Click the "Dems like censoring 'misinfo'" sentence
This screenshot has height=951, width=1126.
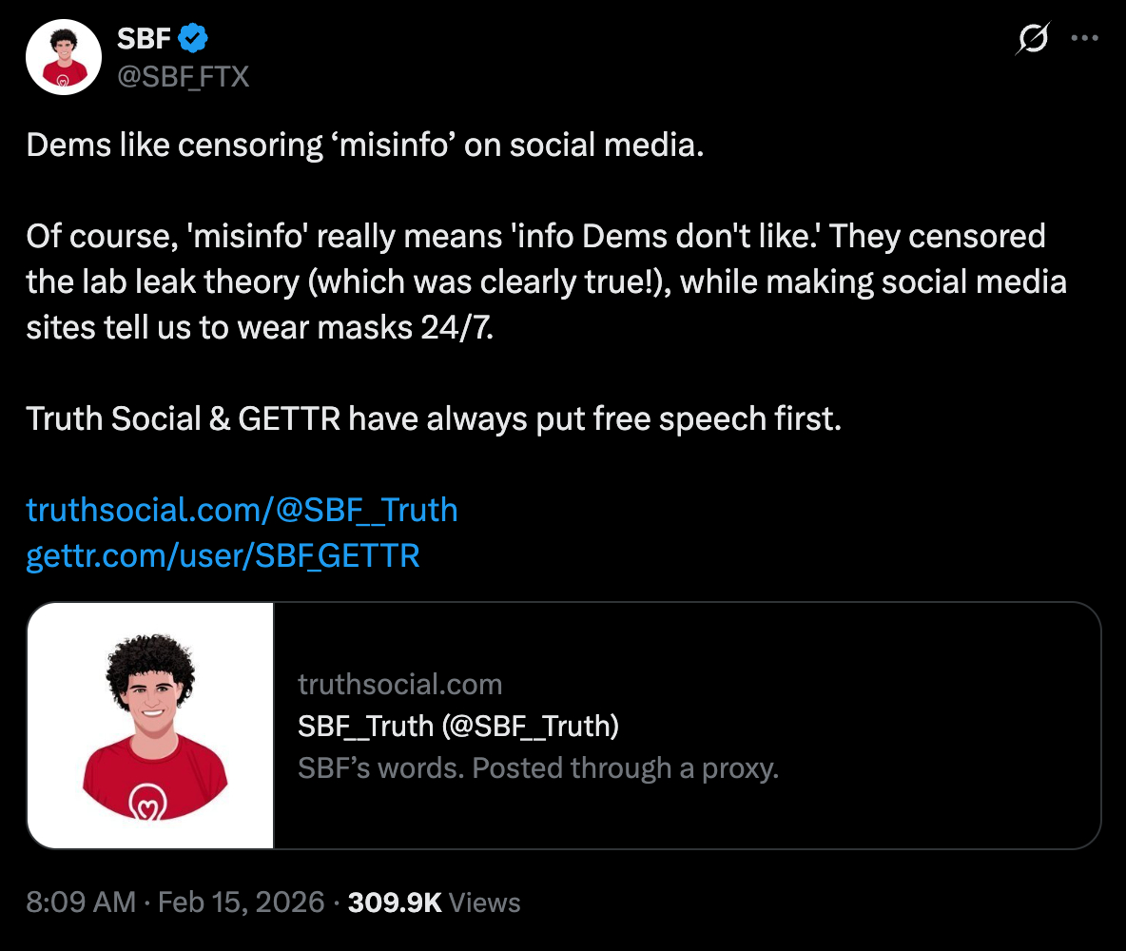[x=365, y=145]
